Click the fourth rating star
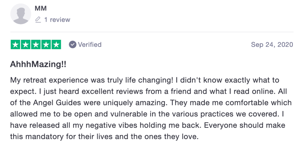This screenshot has height=144, width=302. tap(46, 45)
